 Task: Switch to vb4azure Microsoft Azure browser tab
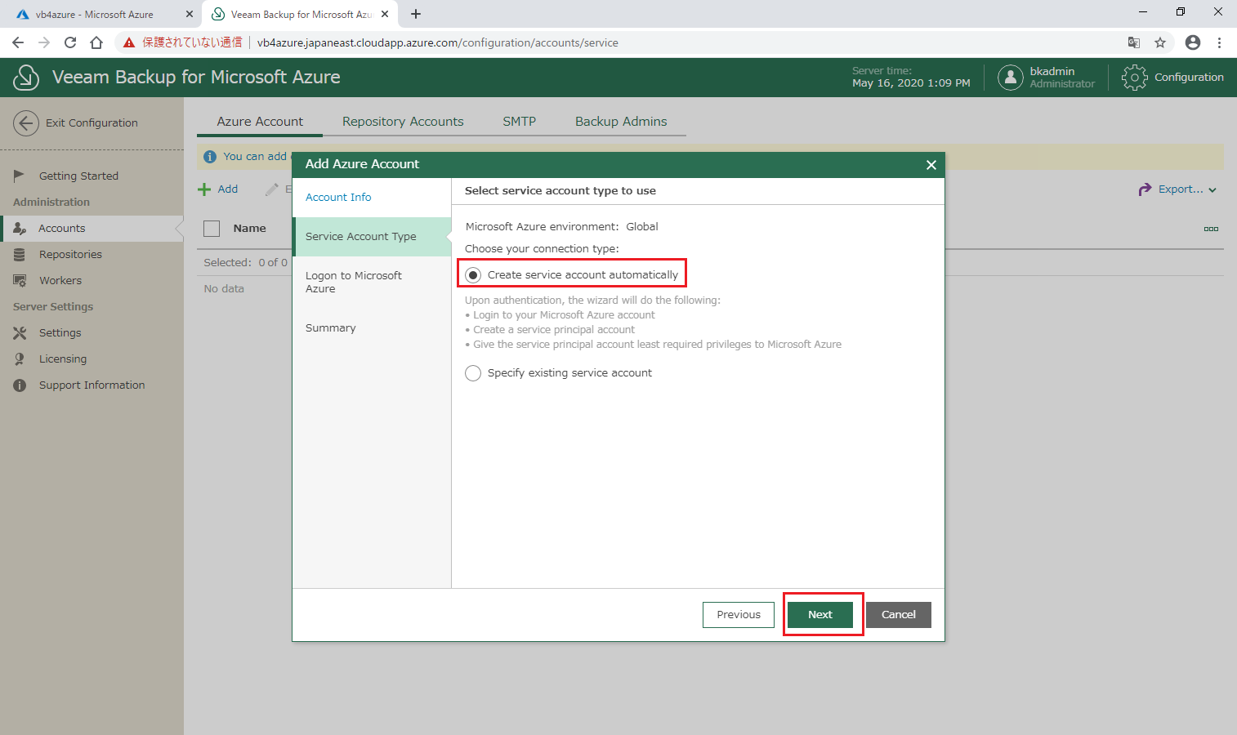click(x=94, y=15)
